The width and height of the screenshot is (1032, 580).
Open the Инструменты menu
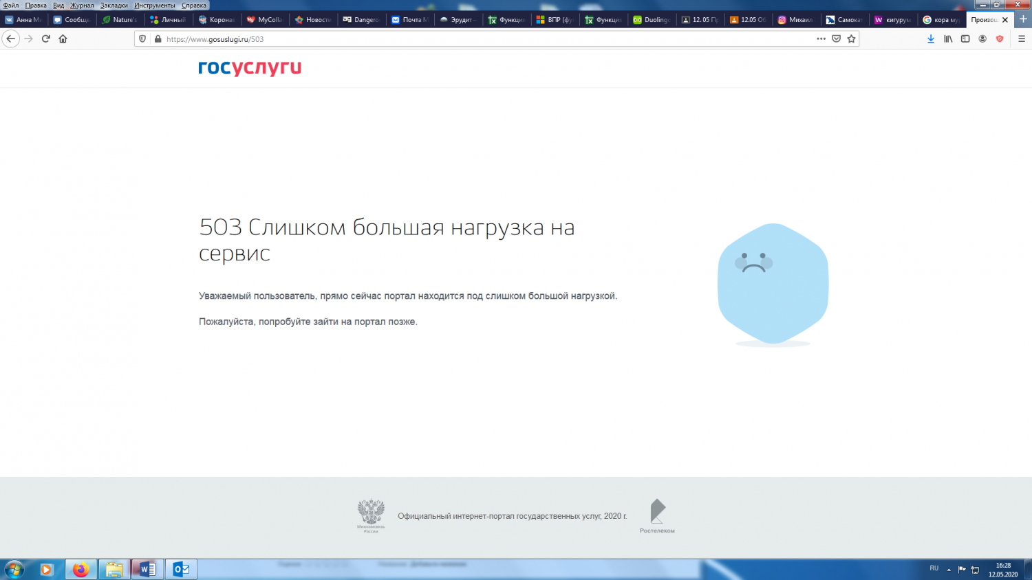(x=155, y=5)
